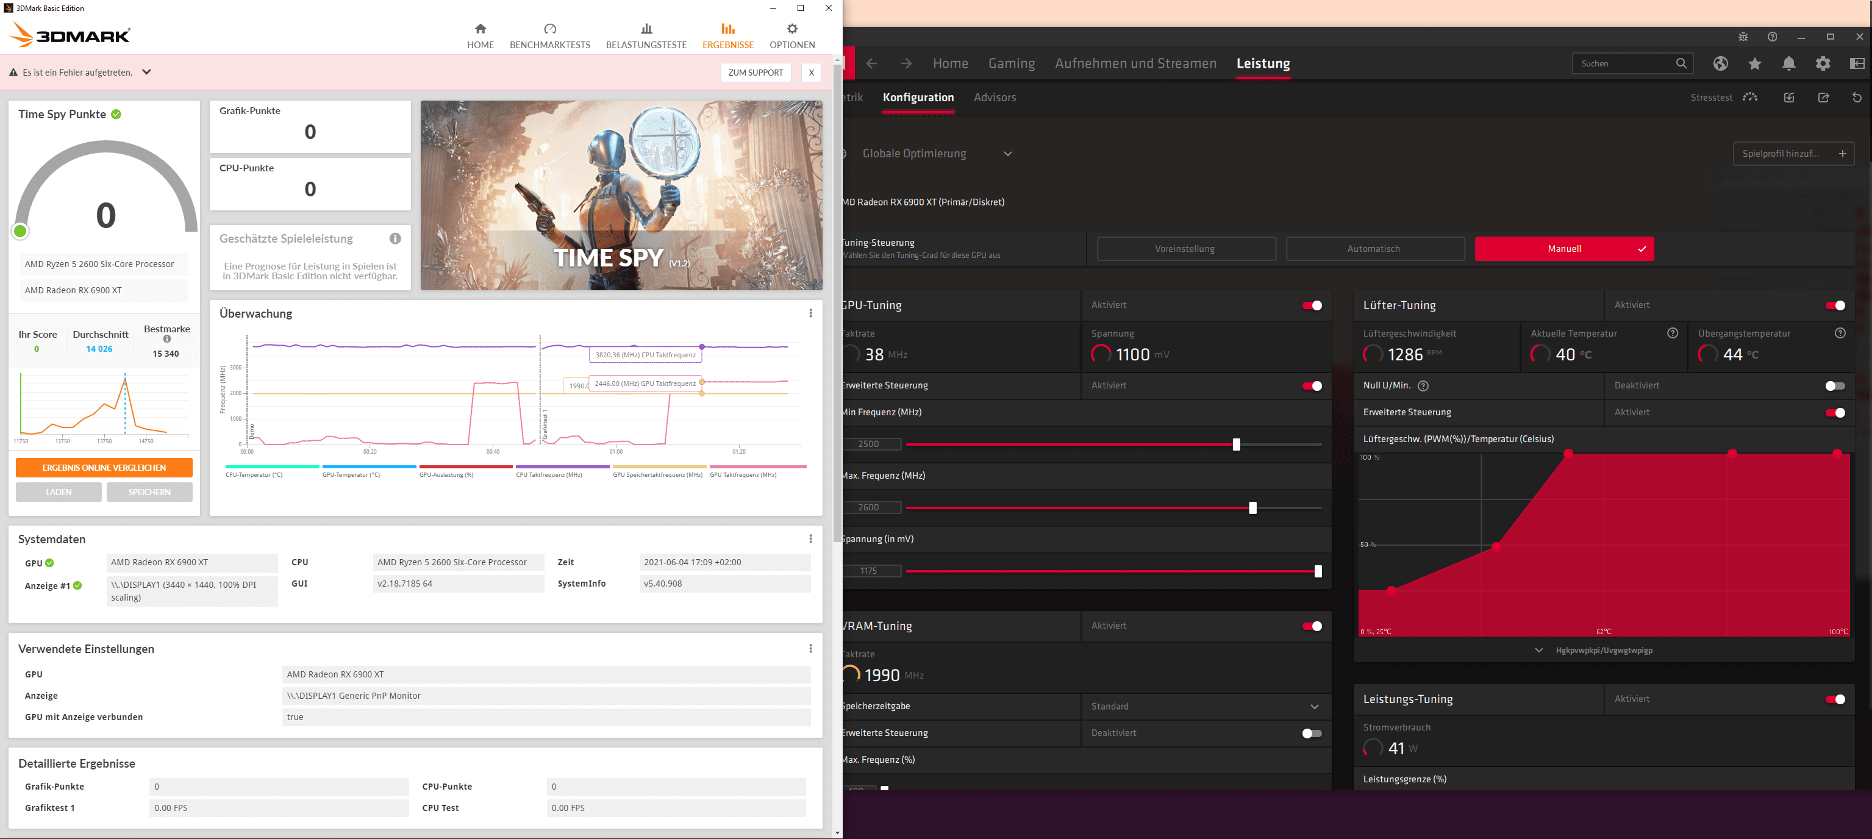Disable VRAM-Tuning toggle
The width and height of the screenshot is (1872, 839).
1312,626
